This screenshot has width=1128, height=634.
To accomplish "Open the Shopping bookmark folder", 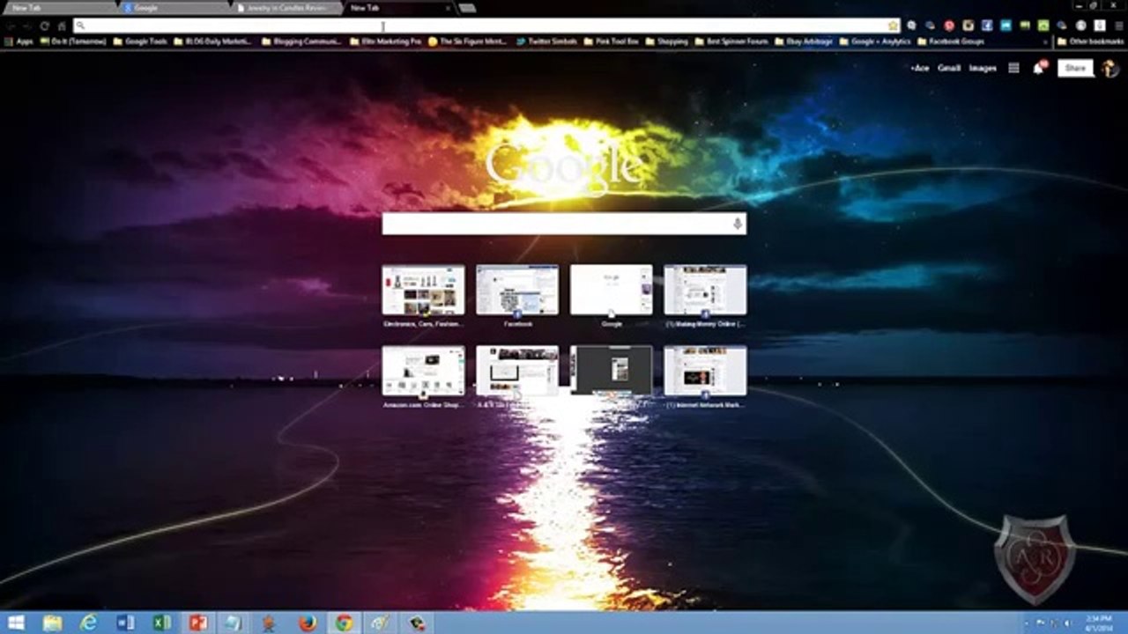I will click(666, 41).
